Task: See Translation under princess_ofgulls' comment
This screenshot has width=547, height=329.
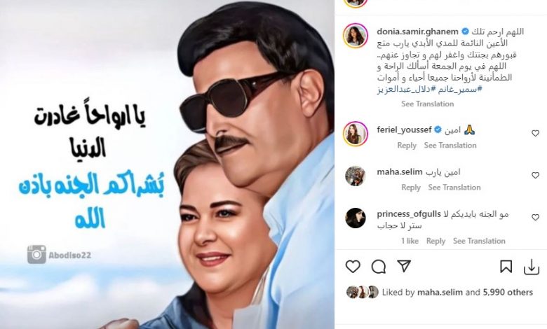Action: [479, 241]
